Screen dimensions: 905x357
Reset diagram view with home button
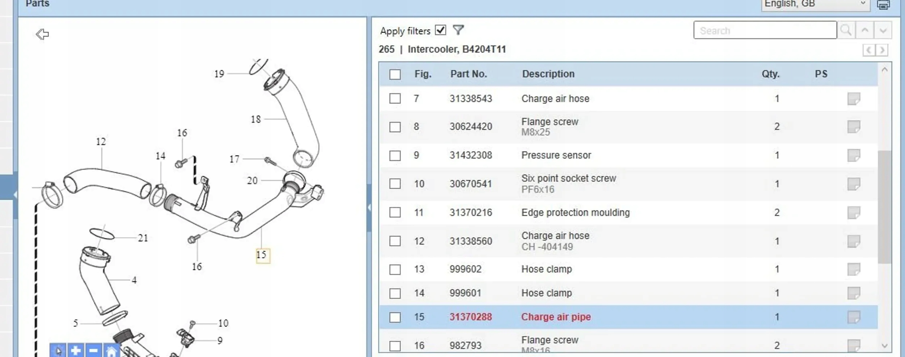click(x=111, y=350)
